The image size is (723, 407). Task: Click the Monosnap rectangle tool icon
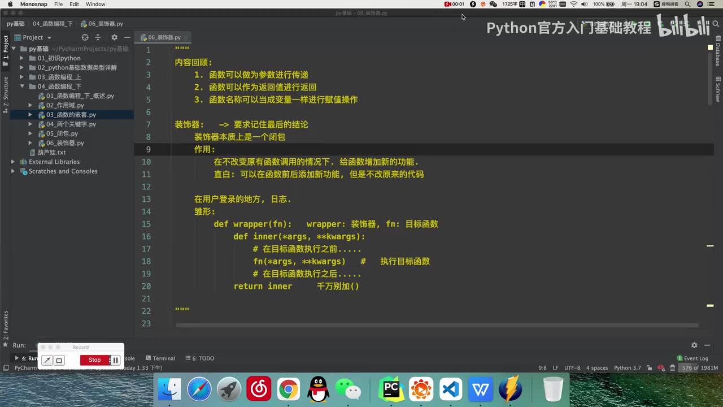[59, 360]
